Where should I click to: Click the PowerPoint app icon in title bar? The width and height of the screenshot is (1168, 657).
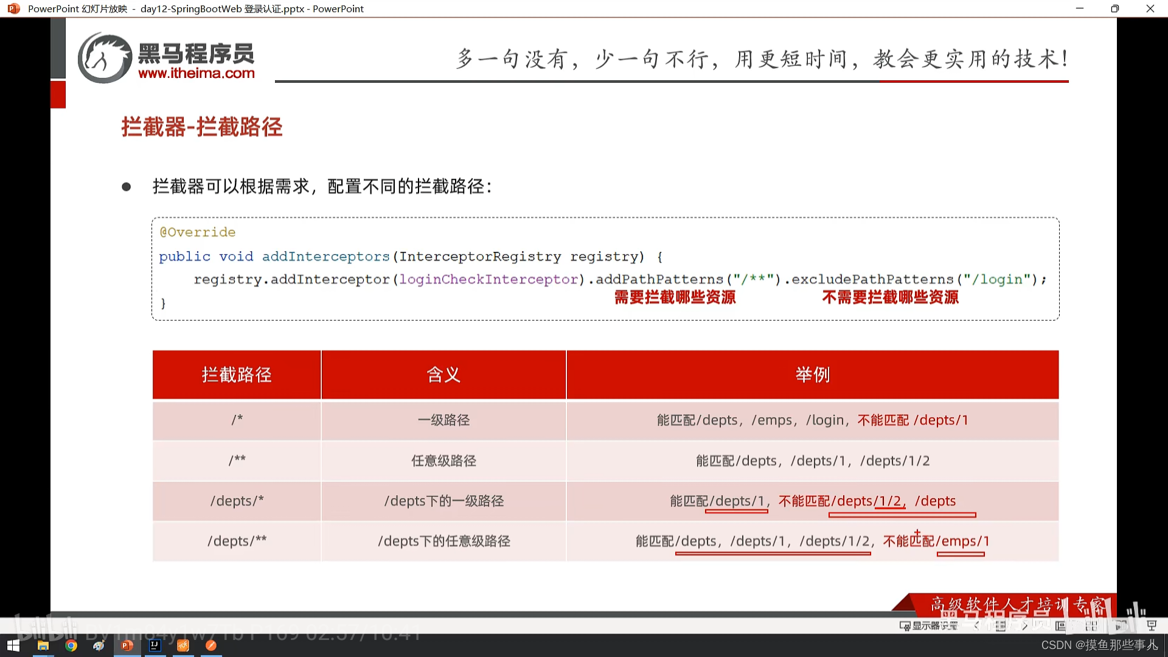click(13, 9)
